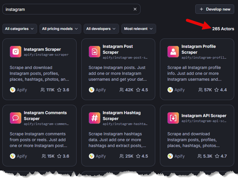Click the Apify logo on Instagram API Scraper card
This screenshot has width=238, height=179.
[170, 156]
